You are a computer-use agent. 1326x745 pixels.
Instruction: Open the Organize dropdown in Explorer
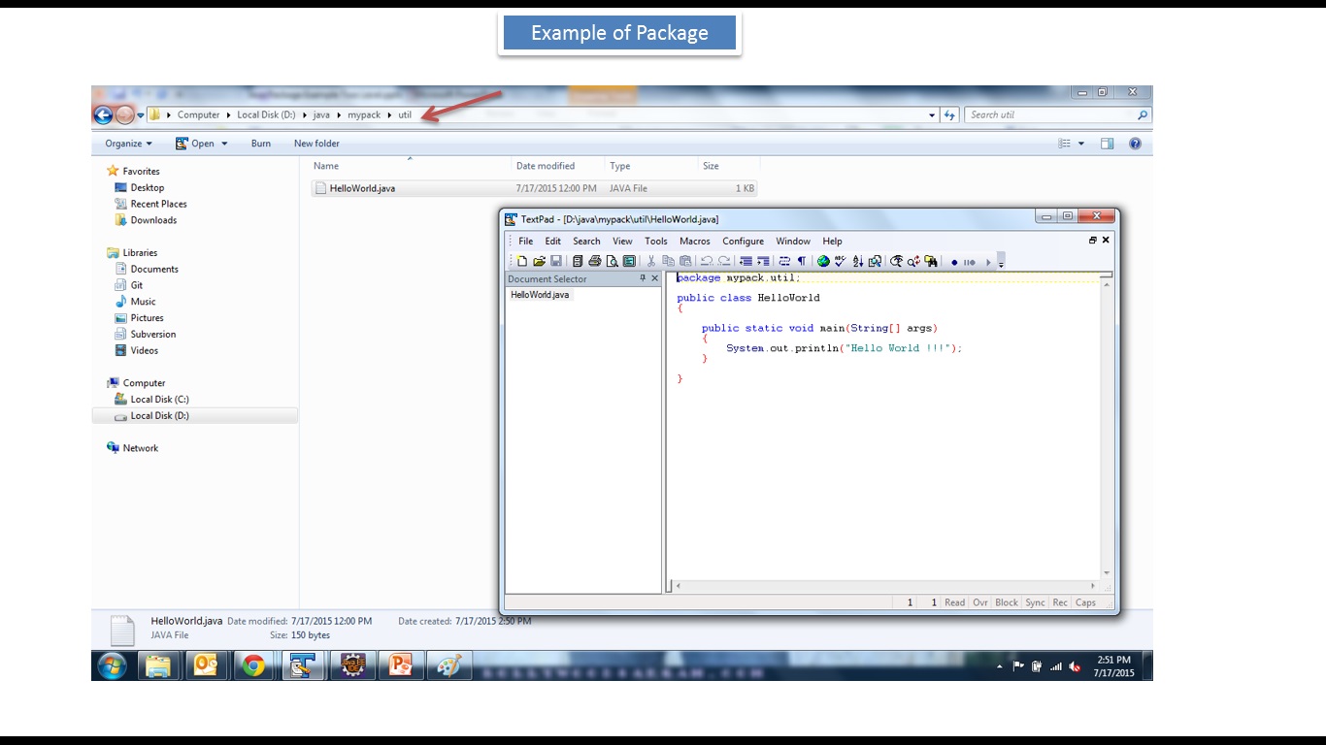(x=128, y=144)
